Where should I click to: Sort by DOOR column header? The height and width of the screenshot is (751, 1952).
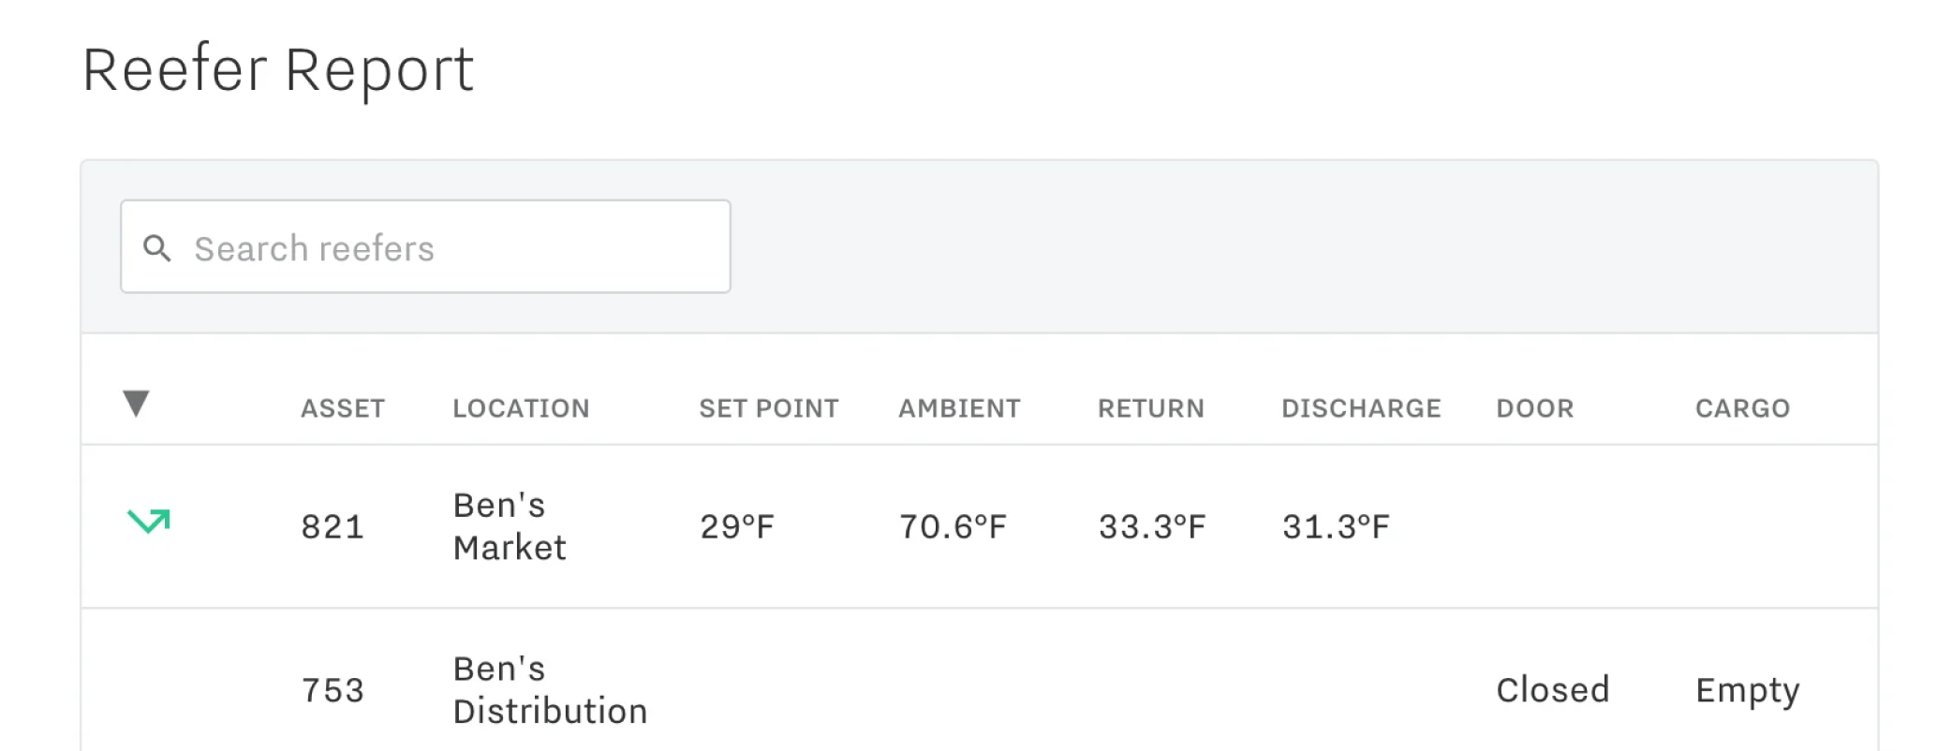point(1534,407)
